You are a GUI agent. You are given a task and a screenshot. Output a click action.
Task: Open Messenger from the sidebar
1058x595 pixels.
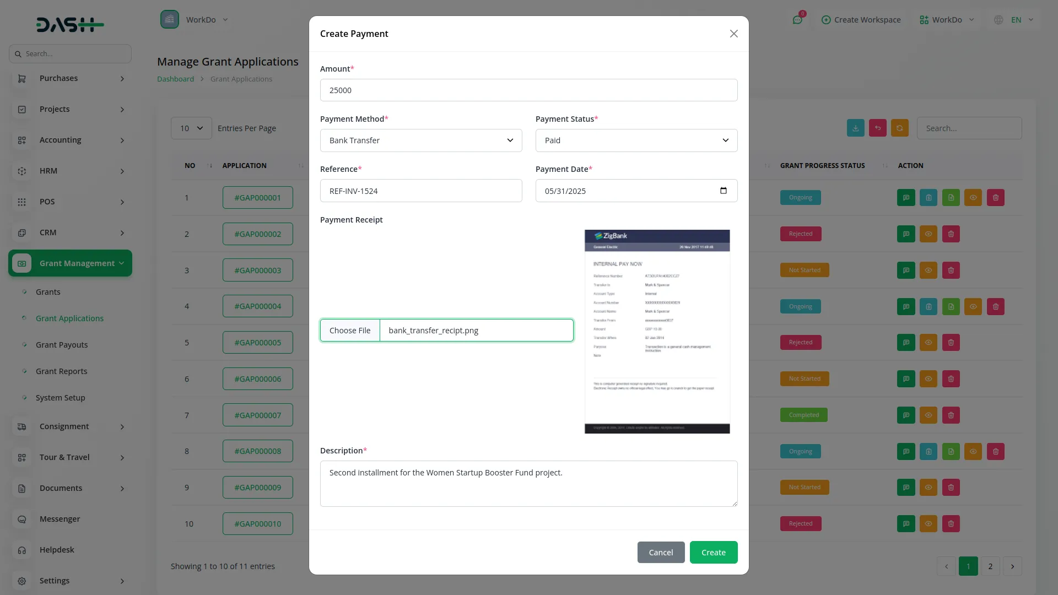point(59,518)
